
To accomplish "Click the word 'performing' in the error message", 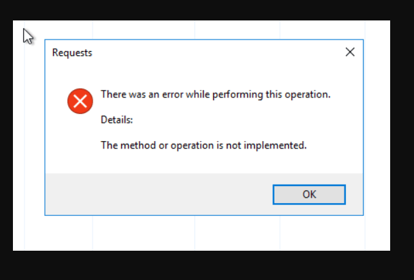I will pos(238,95).
